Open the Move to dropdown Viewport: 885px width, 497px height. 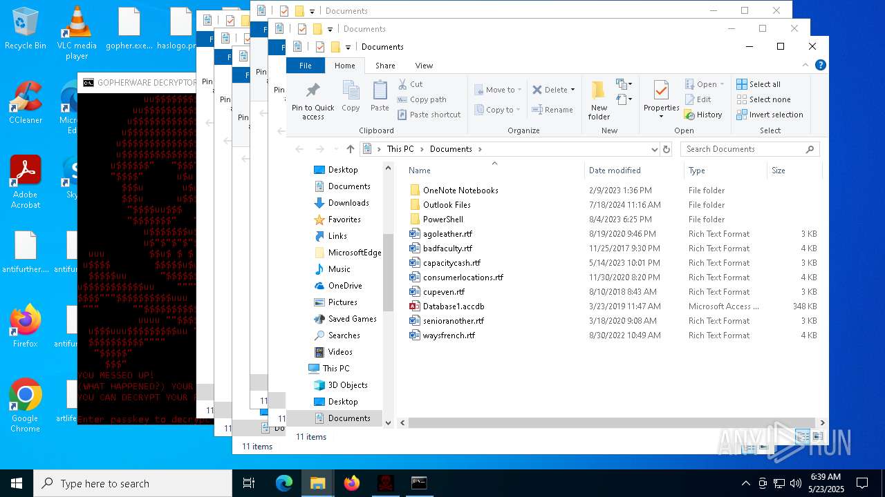coord(499,90)
